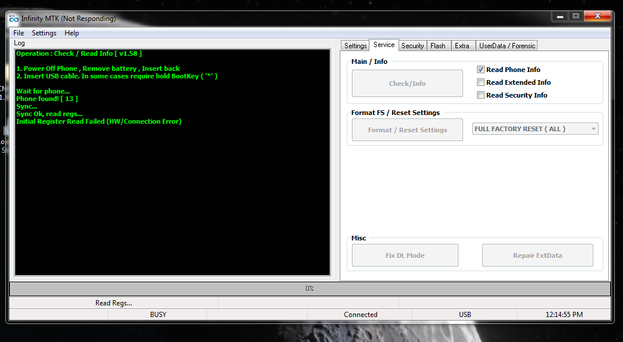
Task: Click log line 'Phone found! [ 13 ]'
Action: [47, 99]
